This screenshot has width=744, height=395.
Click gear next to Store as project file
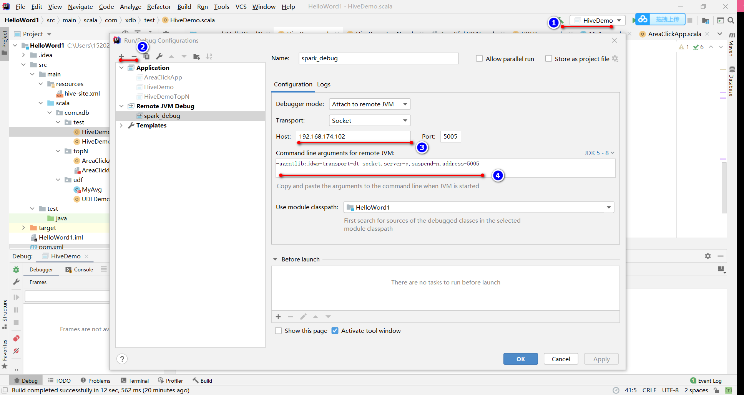pos(615,59)
